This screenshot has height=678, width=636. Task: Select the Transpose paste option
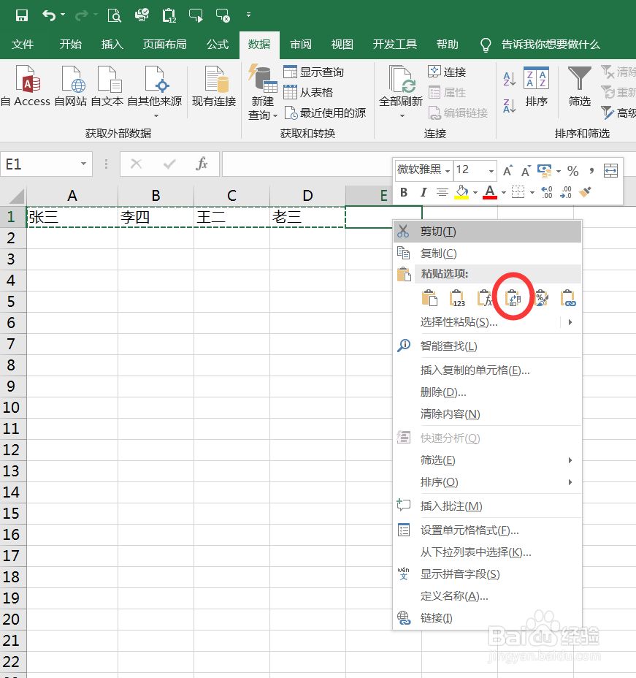pyautogui.click(x=513, y=297)
